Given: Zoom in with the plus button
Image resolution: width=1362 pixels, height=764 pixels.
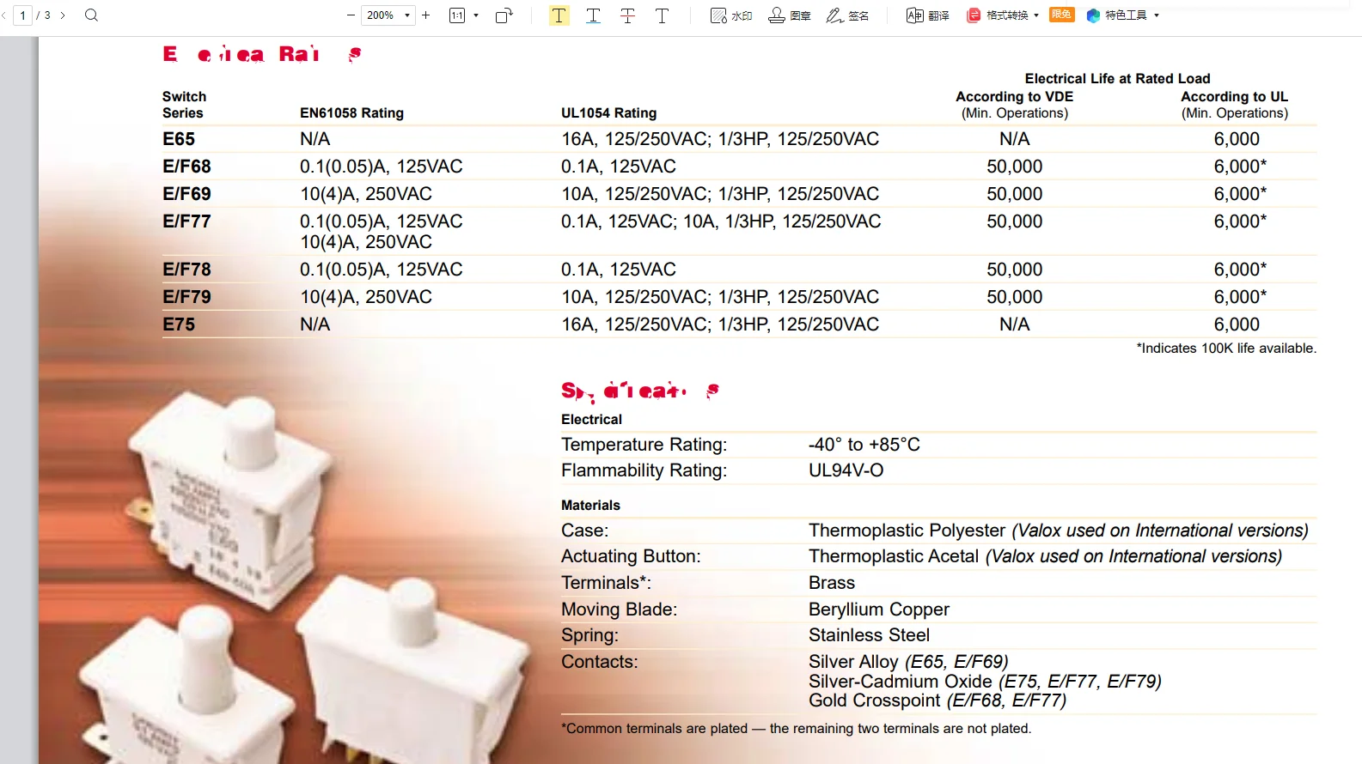Looking at the screenshot, I should click(x=425, y=15).
